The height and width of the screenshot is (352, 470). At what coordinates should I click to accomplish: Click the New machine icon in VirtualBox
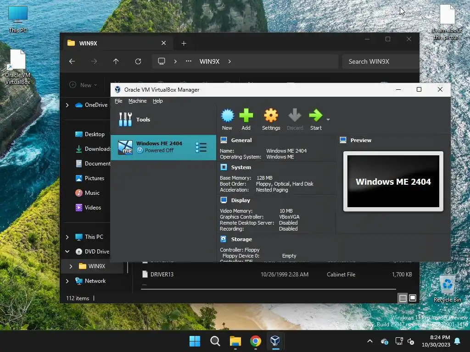227,119
